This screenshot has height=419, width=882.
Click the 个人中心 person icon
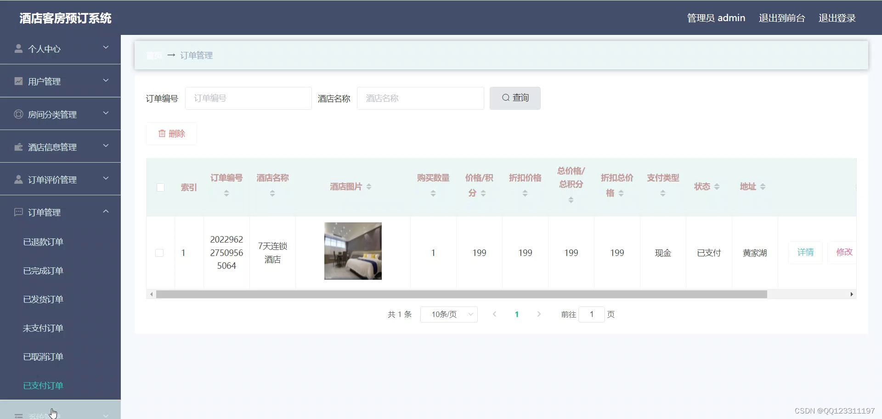coord(18,48)
